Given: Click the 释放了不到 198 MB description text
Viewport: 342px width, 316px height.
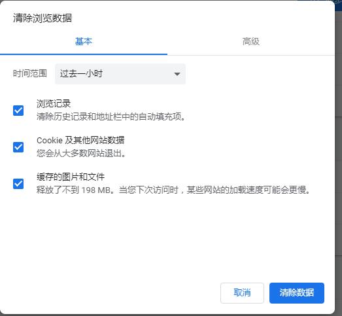Looking at the screenshot, I should (173, 190).
